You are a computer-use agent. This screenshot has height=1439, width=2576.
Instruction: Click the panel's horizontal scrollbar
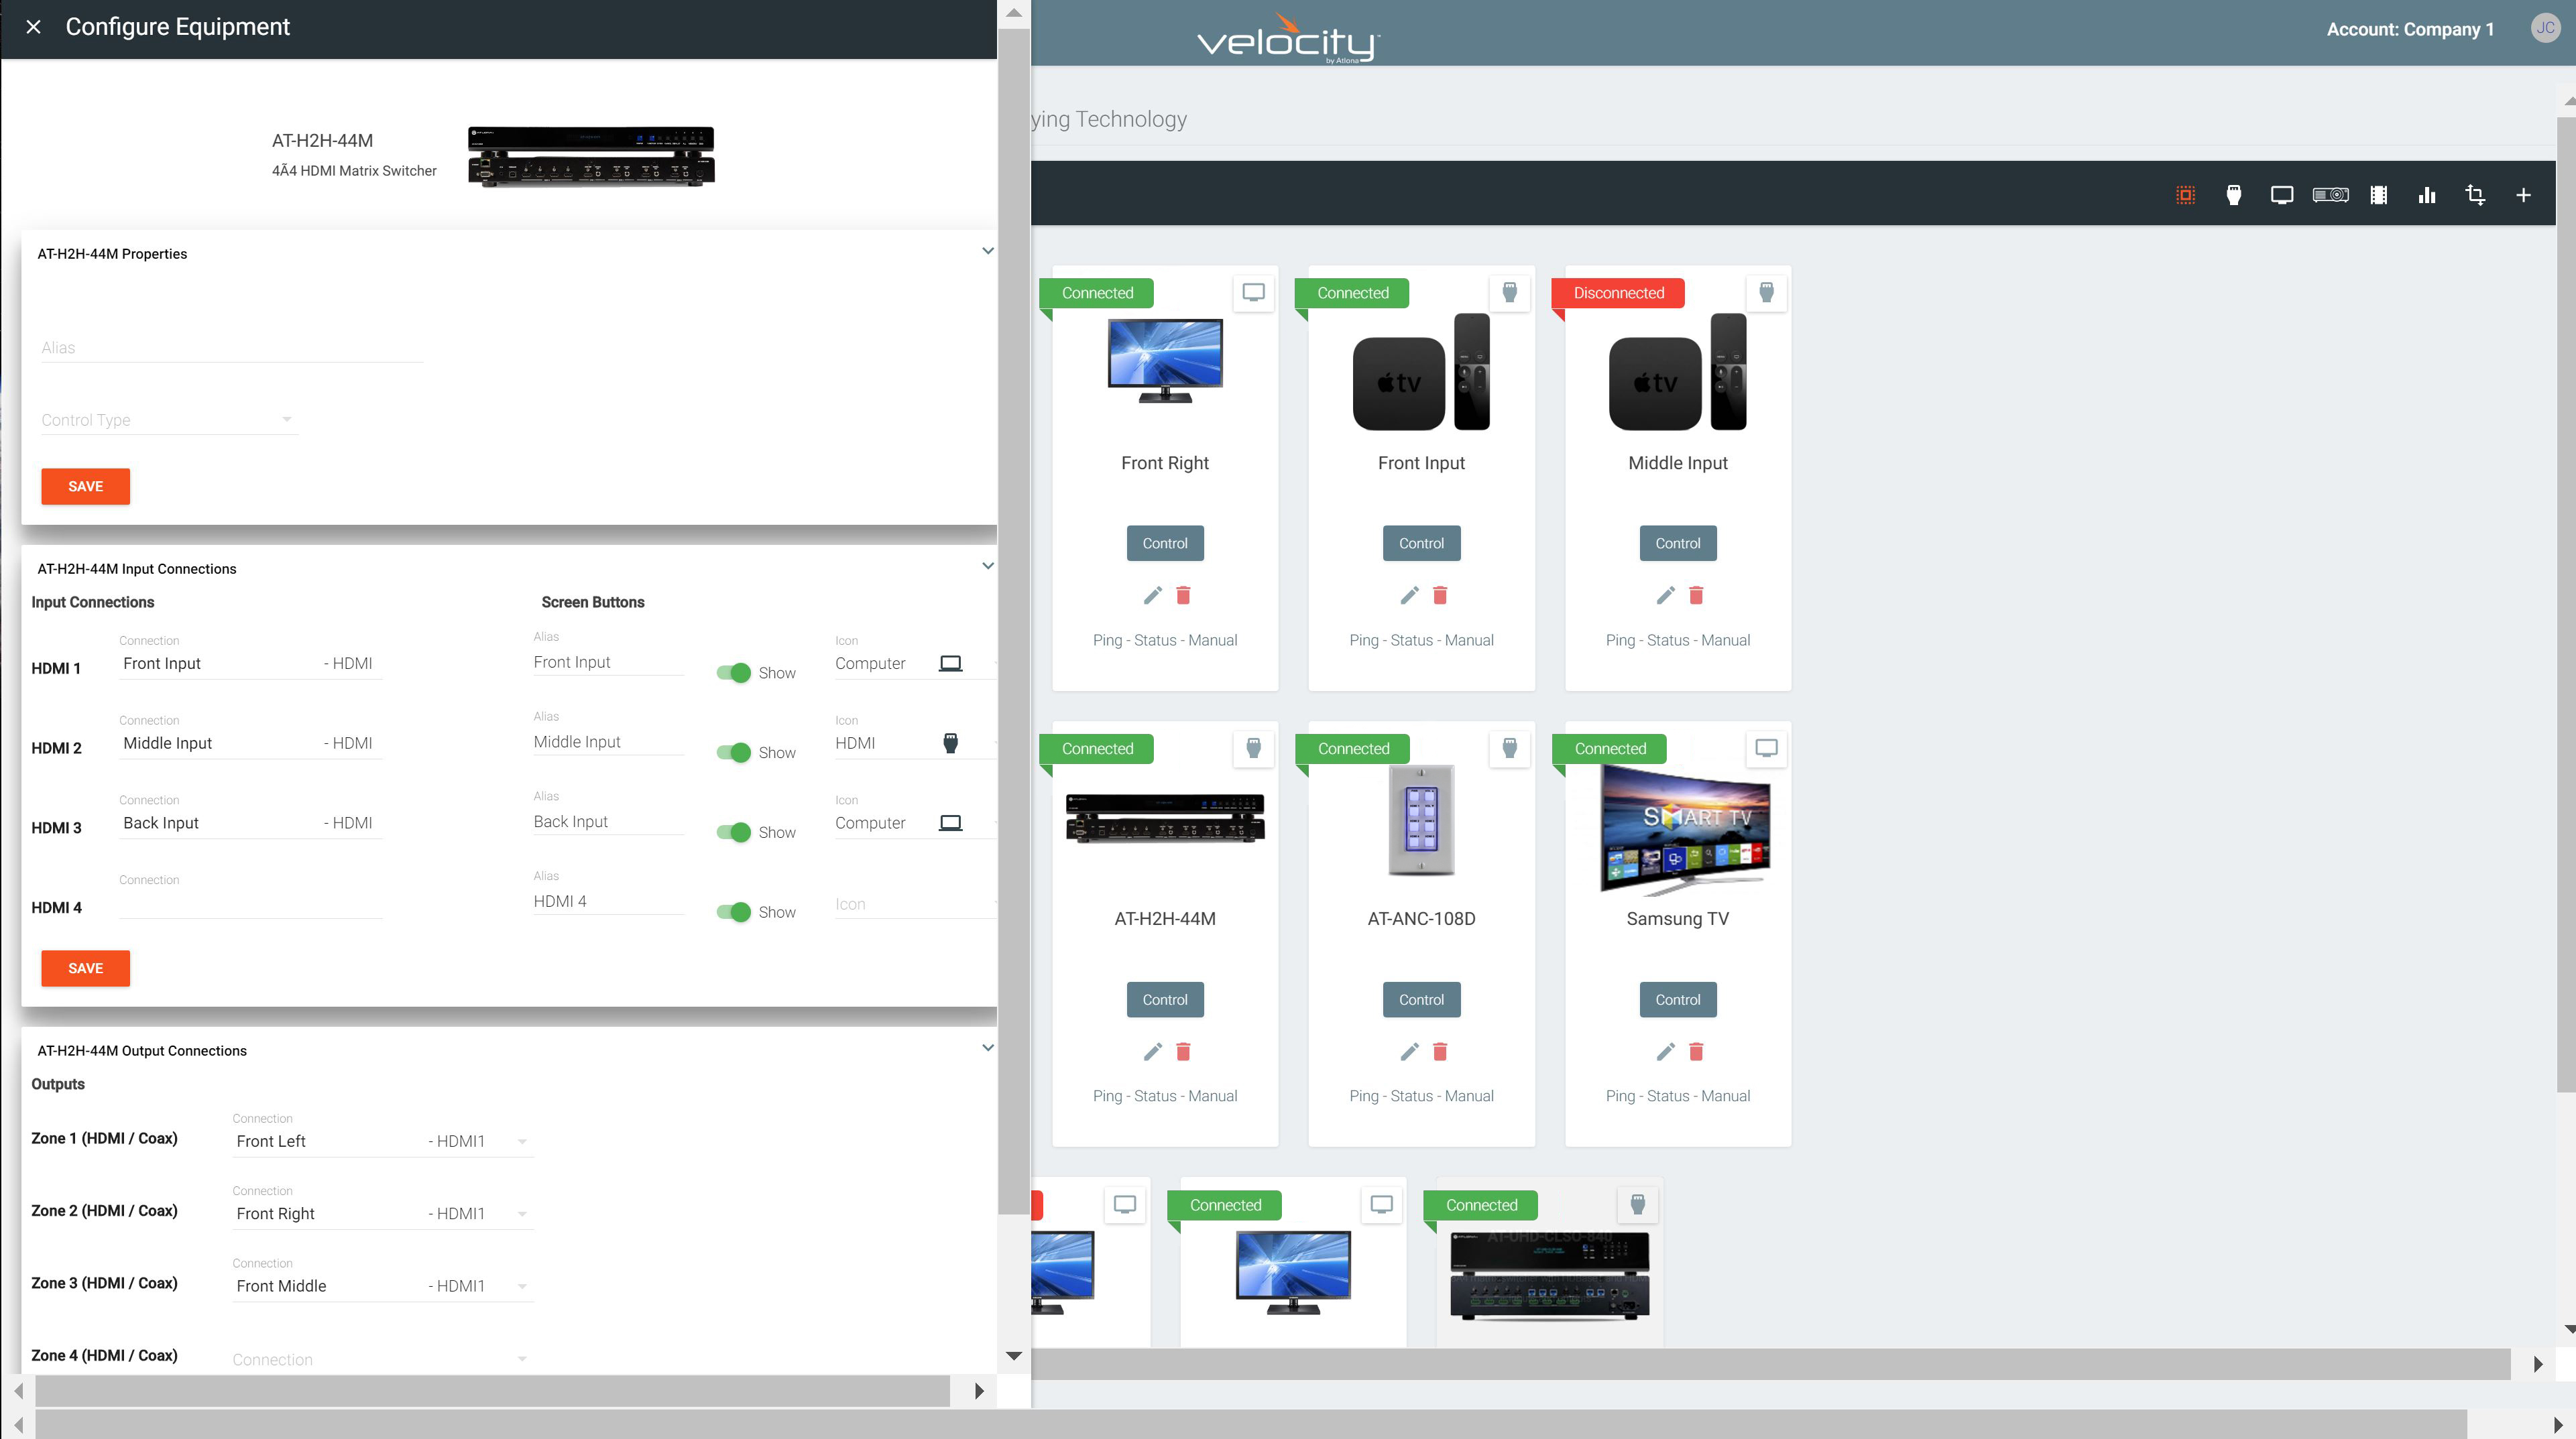[492, 1390]
